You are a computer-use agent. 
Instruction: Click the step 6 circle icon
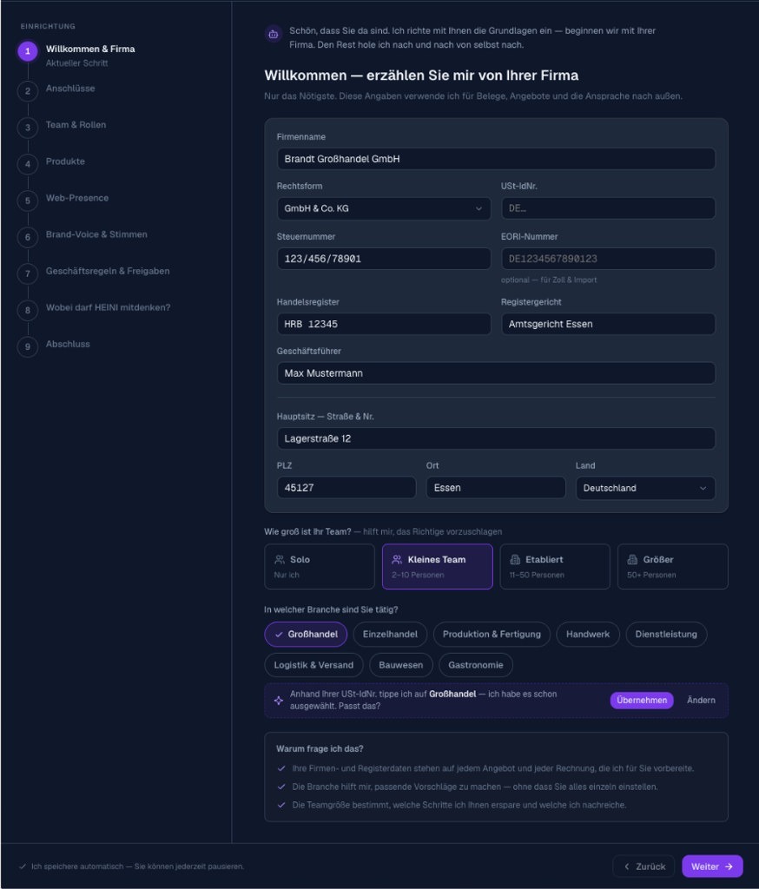[x=28, y=237]
